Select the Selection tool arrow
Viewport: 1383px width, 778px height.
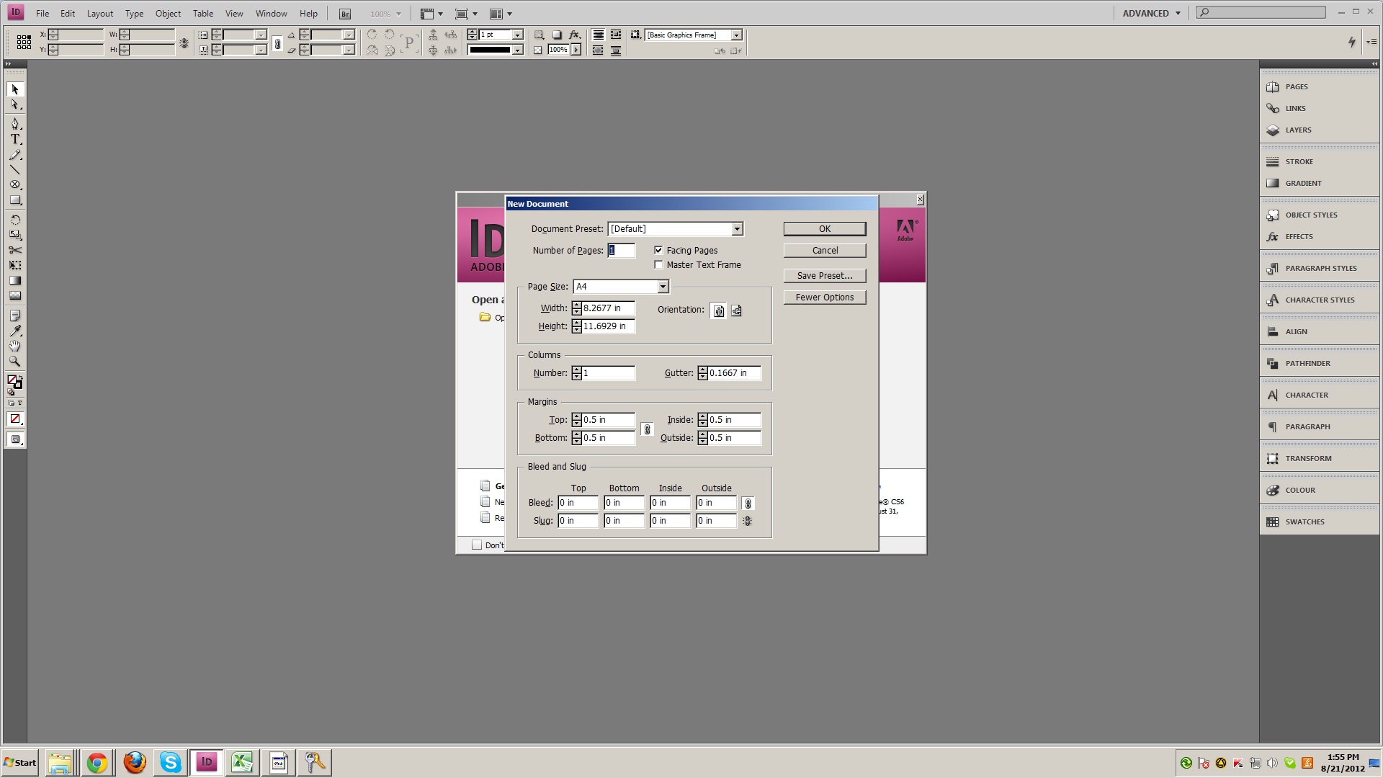pyautogui.click(x=15, y=89)
